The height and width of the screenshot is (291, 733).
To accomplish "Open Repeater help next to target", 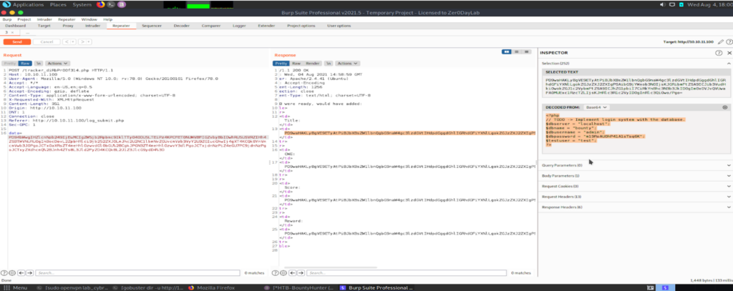I will [x=729, y=42].
